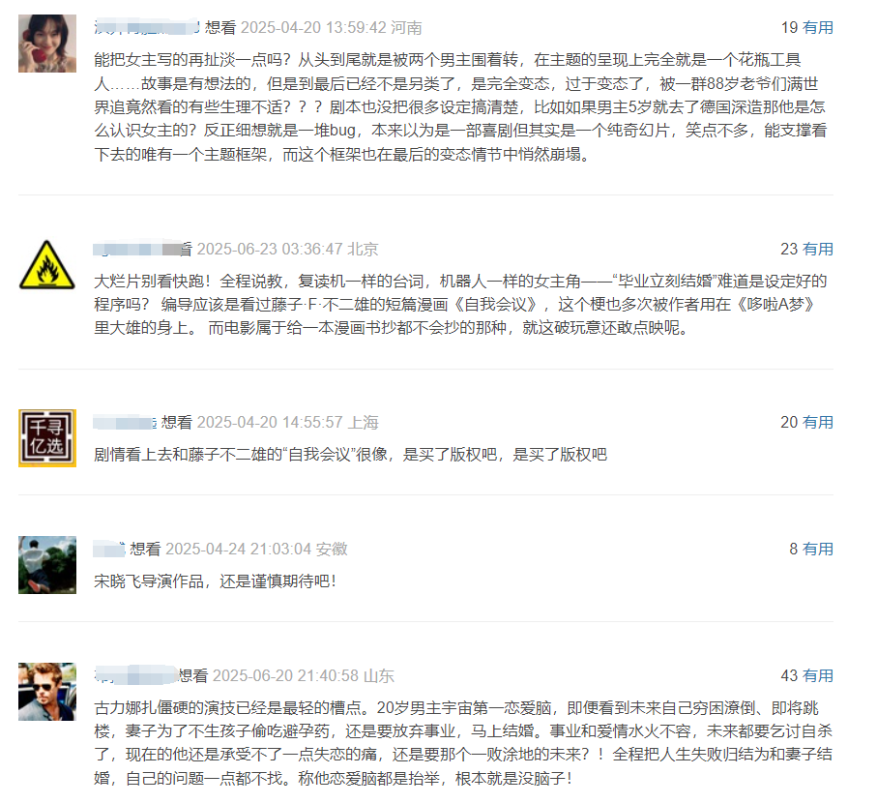Click 有用 next to the count 20
The width and height of the screenshot is (877, 804).
(818, 423)
